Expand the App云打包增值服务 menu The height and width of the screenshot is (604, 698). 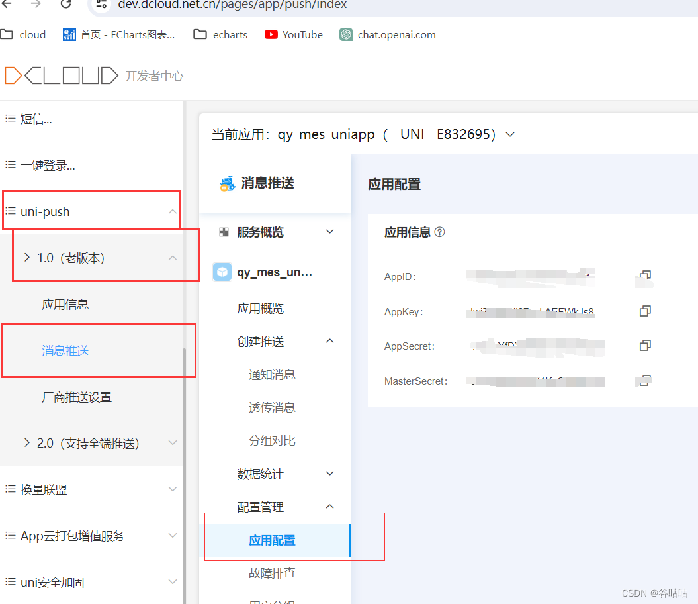(173, 535)
